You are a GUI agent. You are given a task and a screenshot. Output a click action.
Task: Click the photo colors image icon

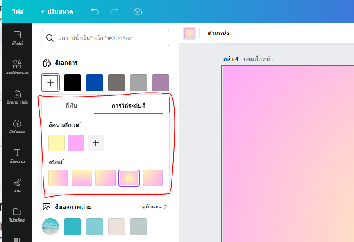pos(47,207)
